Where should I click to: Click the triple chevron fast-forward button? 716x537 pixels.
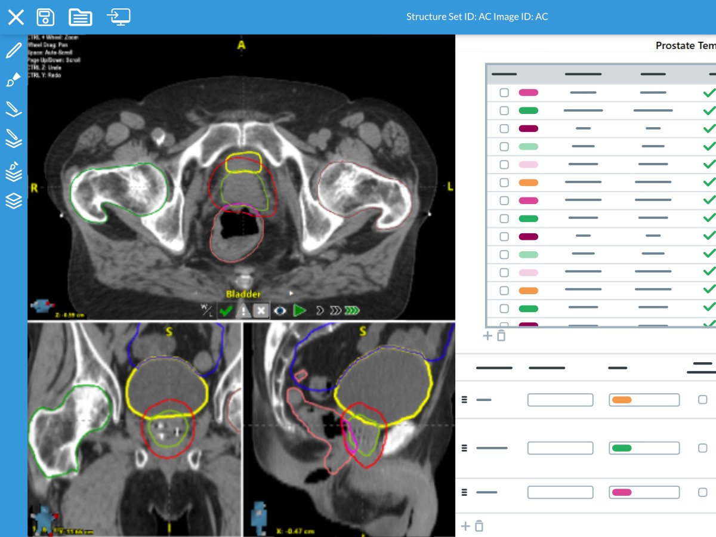[x=353, y=311]
